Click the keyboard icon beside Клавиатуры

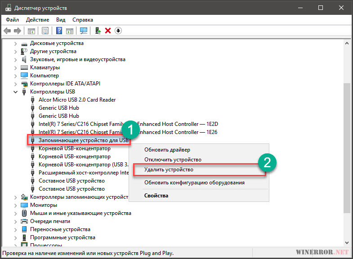tap(24, 67)
